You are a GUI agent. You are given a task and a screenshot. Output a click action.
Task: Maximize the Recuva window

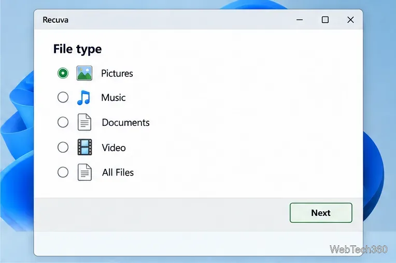(325, 20)
